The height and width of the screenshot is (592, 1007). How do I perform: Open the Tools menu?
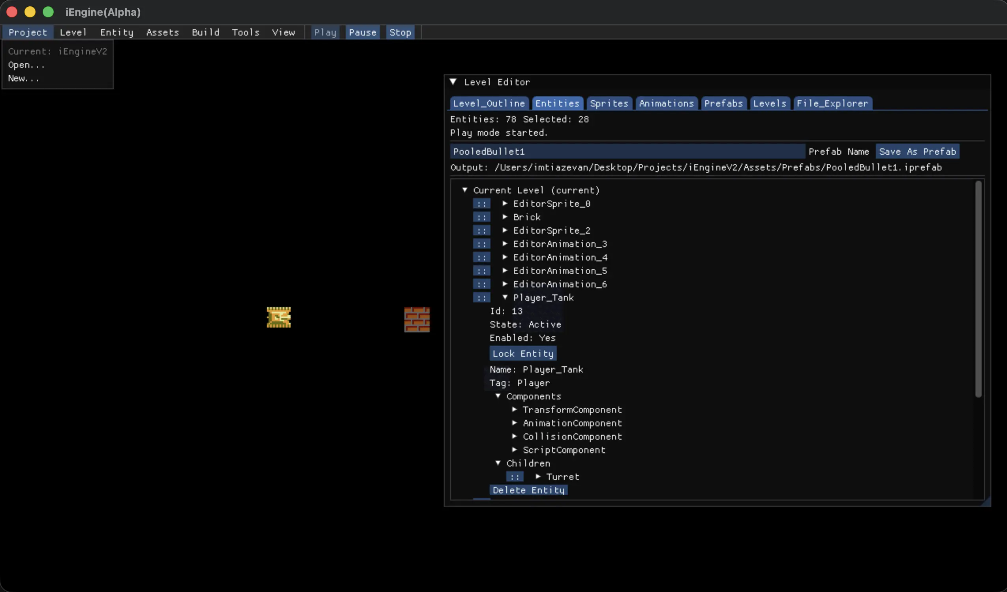click(x=246, y=32)
